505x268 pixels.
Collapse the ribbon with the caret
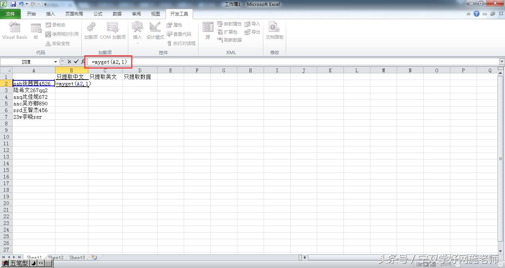tap(469, 14)
